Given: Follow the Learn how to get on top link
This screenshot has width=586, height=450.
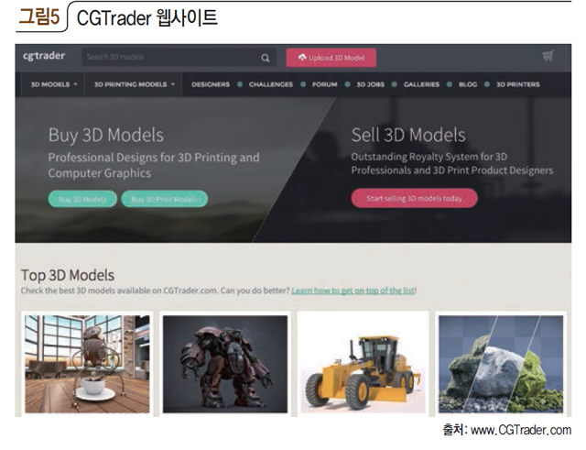Looking at the screenshot, I should [353, 291].
